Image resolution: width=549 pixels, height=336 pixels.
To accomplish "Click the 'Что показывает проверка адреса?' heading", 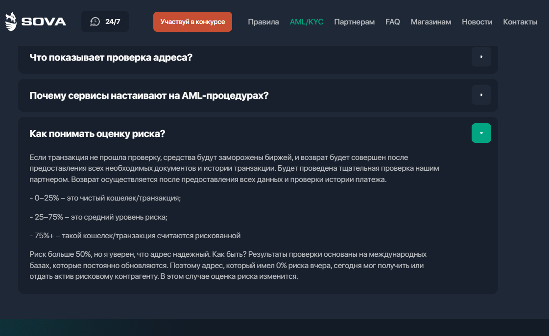I will (x=111, y=57).
